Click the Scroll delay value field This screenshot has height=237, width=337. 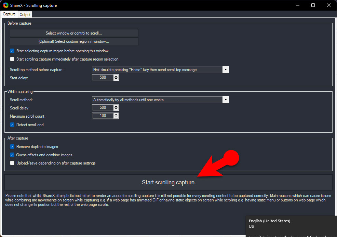tap(103, 107)
